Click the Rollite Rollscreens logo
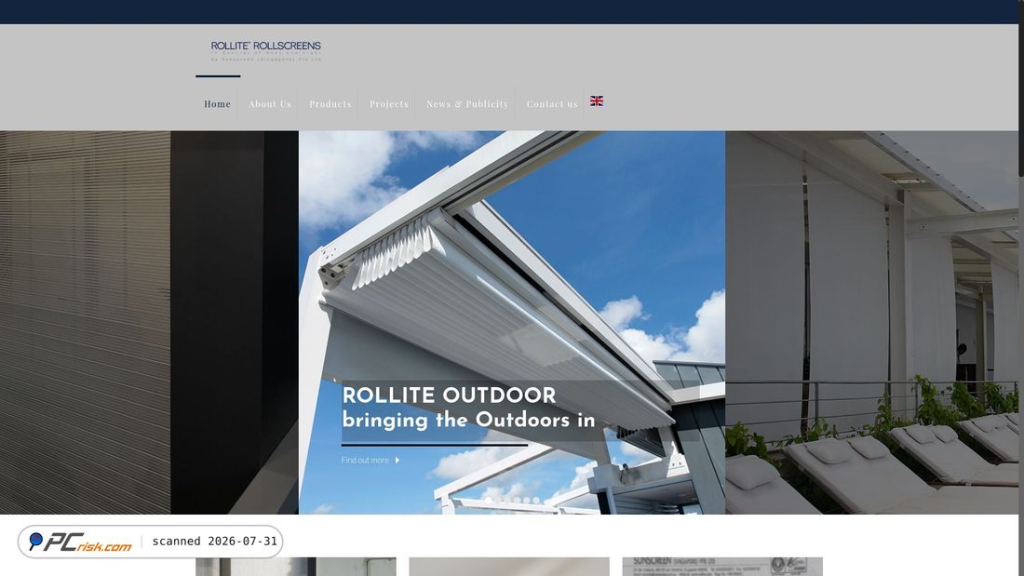Image resolution: width=1024 pixels, height=576 pixels. coord(266,51)
